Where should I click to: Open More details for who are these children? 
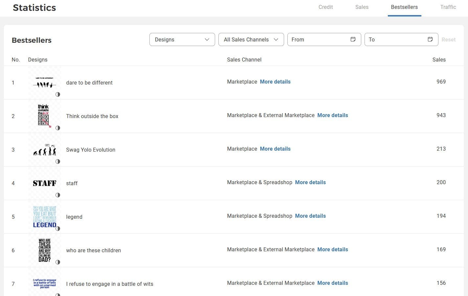click(x=333, y=249)
